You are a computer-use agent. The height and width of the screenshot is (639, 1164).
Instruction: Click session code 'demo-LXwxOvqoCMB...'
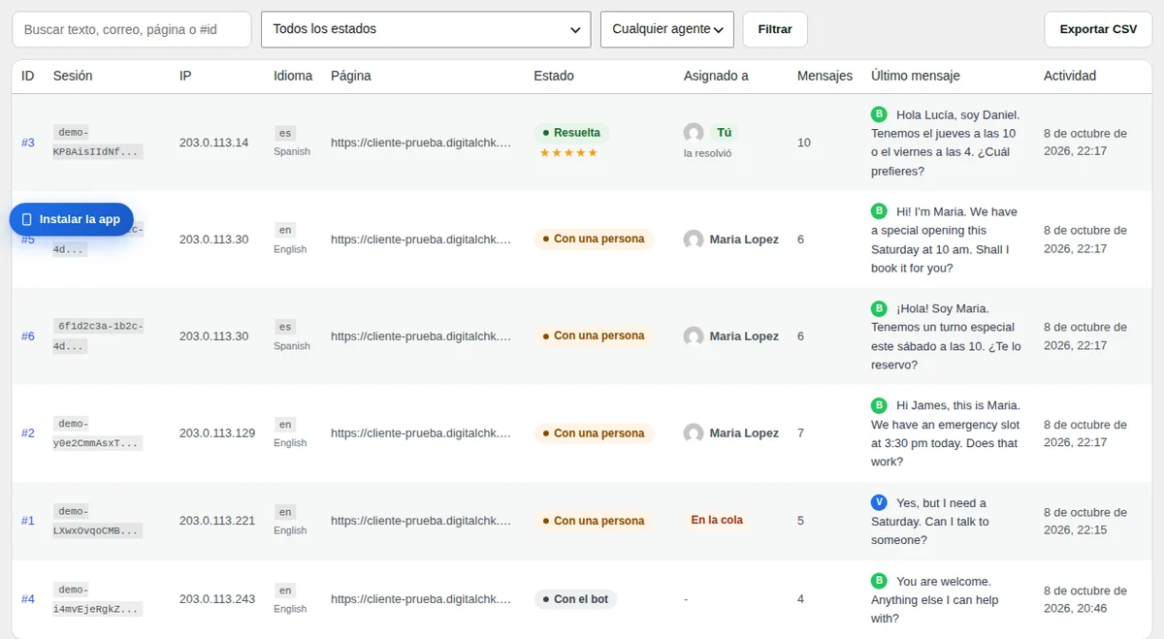pos(98,521)
